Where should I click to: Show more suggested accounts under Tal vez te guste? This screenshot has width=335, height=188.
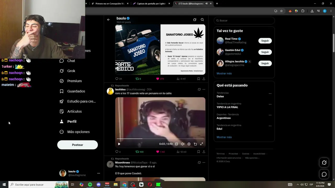[x=224, y=73]
